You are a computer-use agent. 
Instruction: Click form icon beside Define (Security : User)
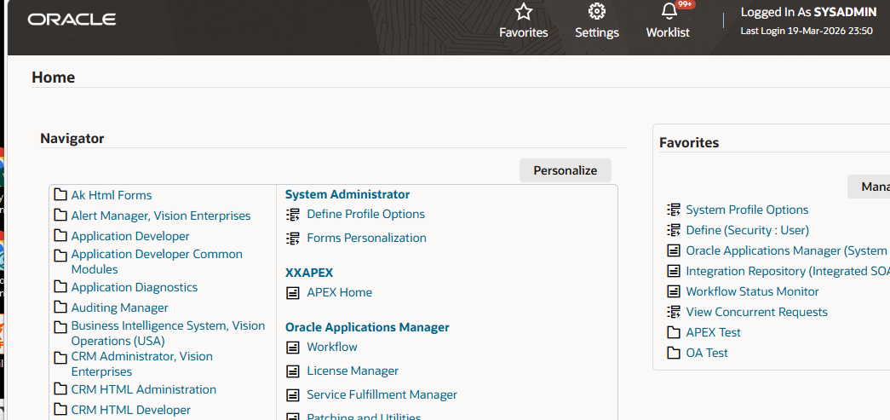[674, 230]
